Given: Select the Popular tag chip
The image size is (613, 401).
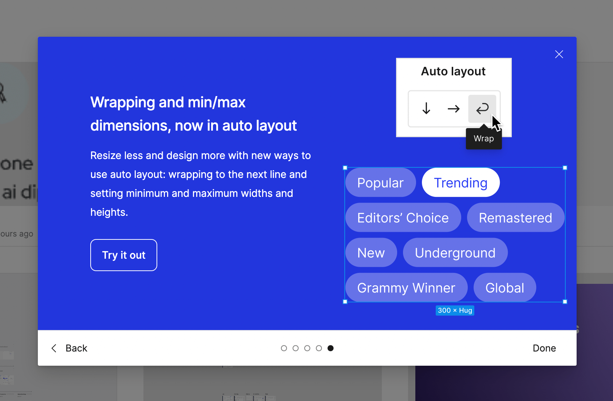Looking at the screenshot, I should (380, 183).
